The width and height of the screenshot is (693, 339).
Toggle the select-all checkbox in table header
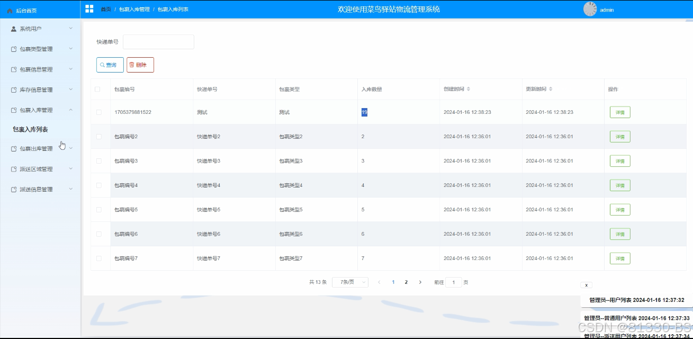(97, 89)
